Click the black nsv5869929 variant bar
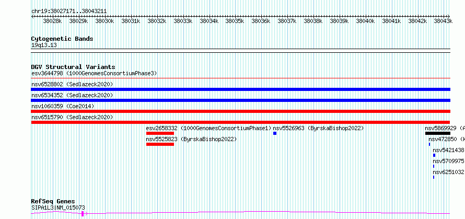 [x=437, y=133]
